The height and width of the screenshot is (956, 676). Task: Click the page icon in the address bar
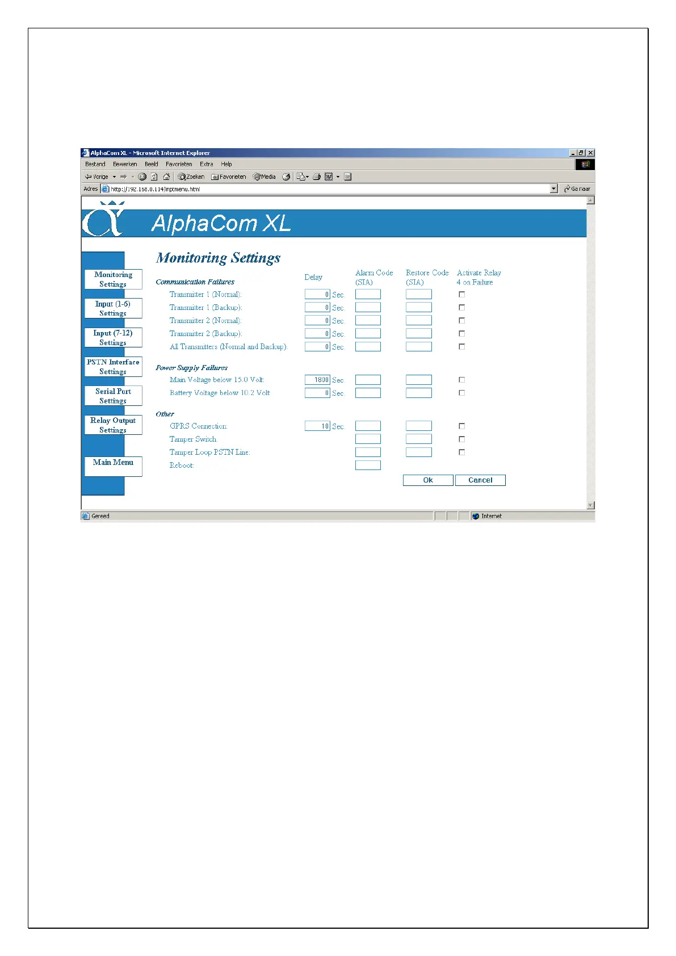tap(106, 189)
